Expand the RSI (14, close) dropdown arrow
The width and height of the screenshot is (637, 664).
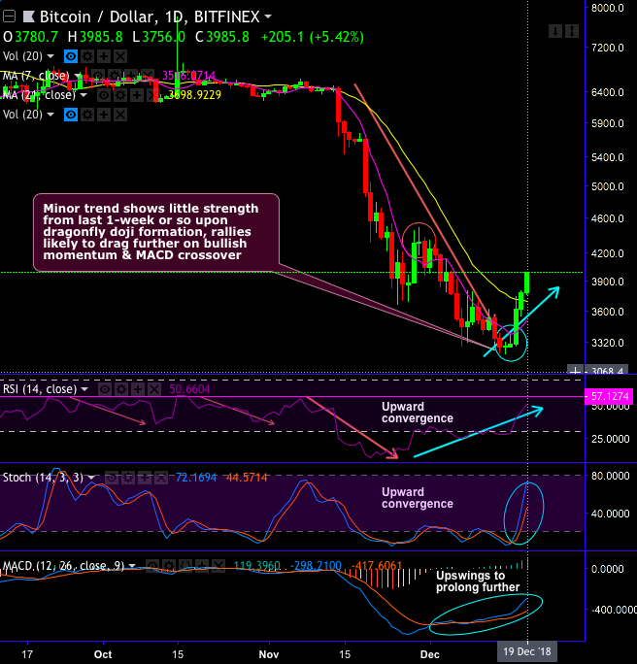coord(84,389)
